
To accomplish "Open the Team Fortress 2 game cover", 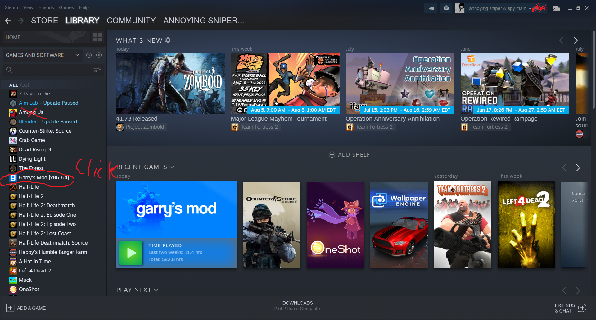I will tap(463, 225).
